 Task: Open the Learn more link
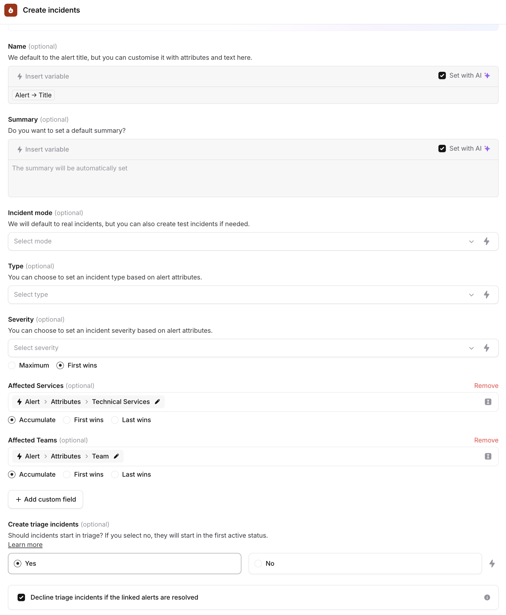pos(25,545)
